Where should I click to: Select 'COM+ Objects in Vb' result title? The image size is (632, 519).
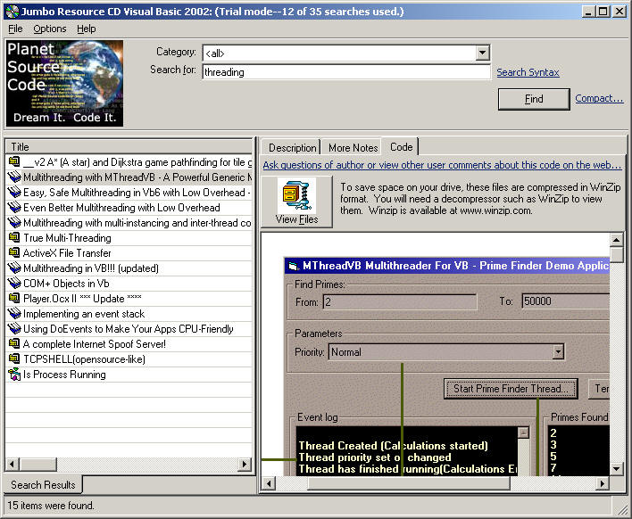coord(66,284)
